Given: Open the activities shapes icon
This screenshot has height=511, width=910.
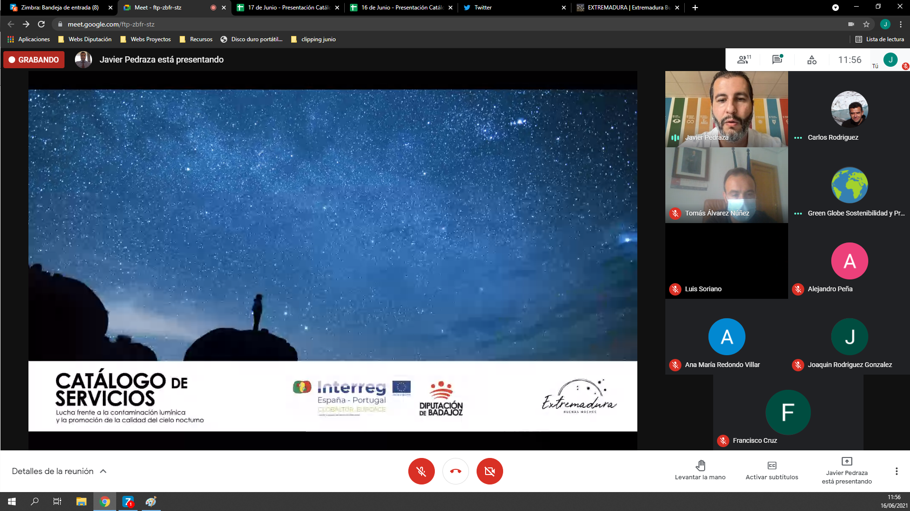Looking at the screenshot, I should [x=812, y=60].
